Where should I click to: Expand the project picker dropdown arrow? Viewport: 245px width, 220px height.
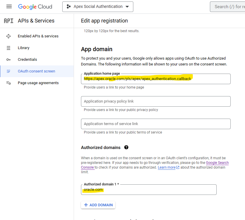(x=127, y=6)
